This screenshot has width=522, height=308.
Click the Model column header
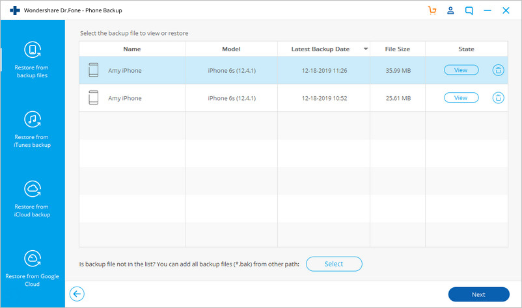coord(231,49)
